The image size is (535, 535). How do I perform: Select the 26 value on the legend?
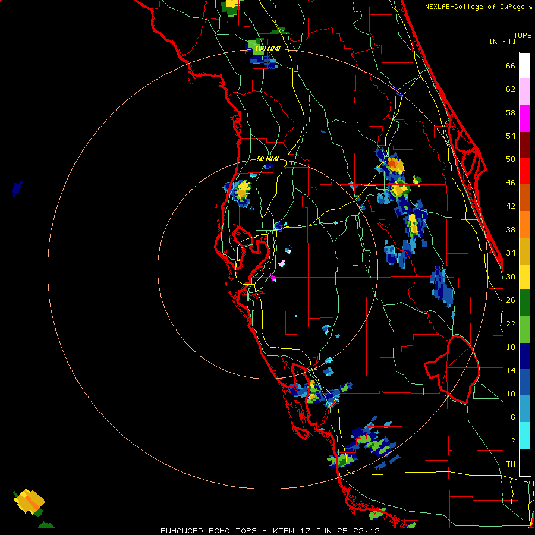511,300
